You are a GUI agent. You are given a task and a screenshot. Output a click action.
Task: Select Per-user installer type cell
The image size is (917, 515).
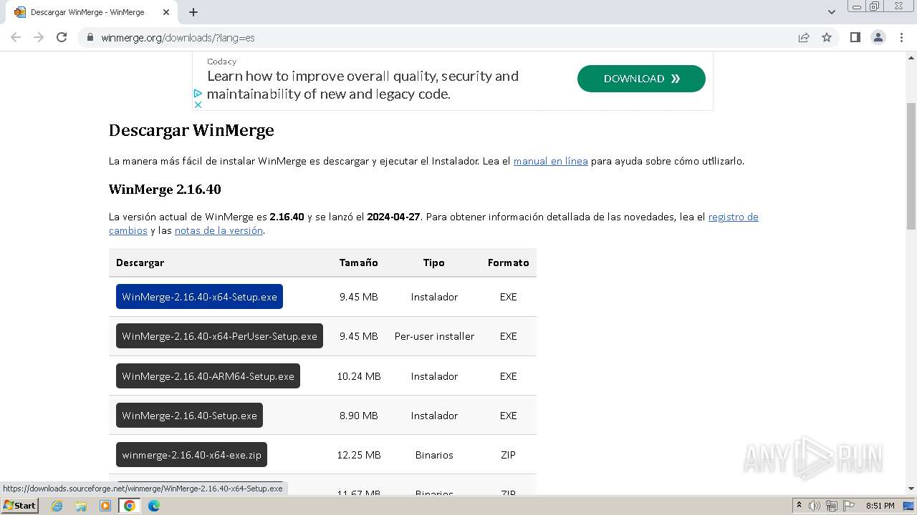[434, 336]
